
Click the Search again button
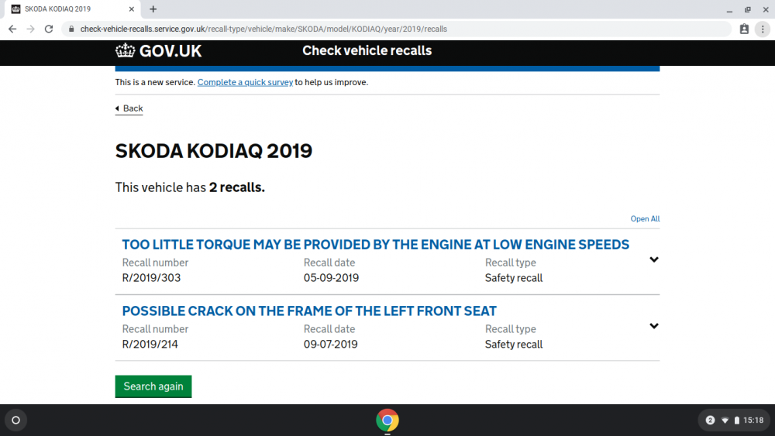click(x=153, y=386)
